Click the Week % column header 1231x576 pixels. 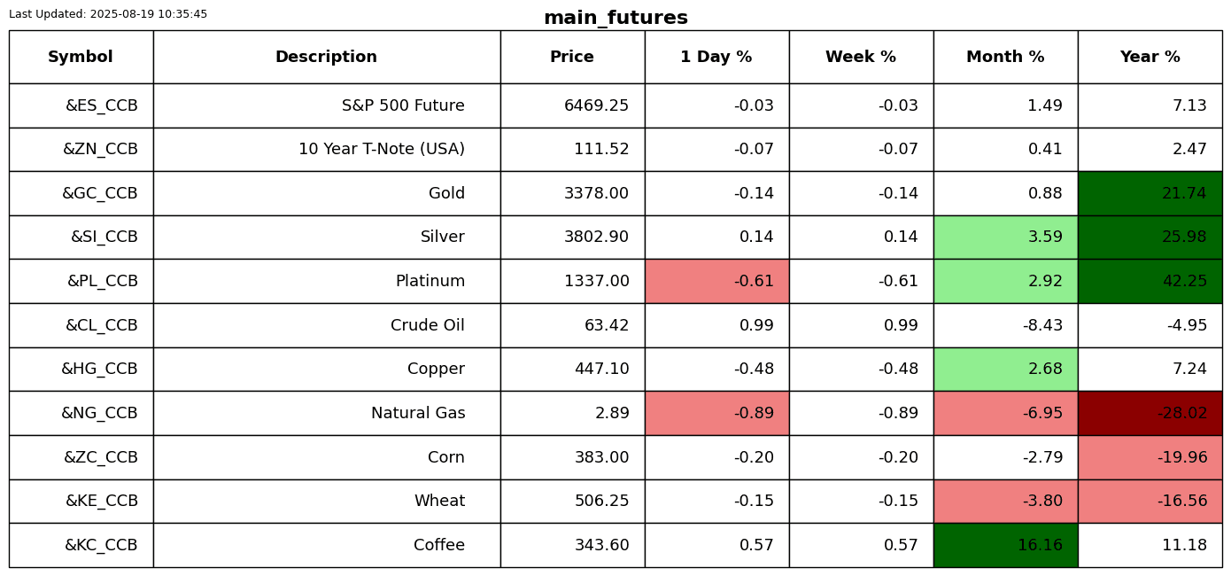861,58
